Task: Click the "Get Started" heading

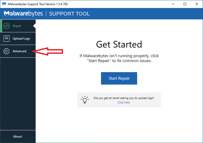Action: click(119, 44)
